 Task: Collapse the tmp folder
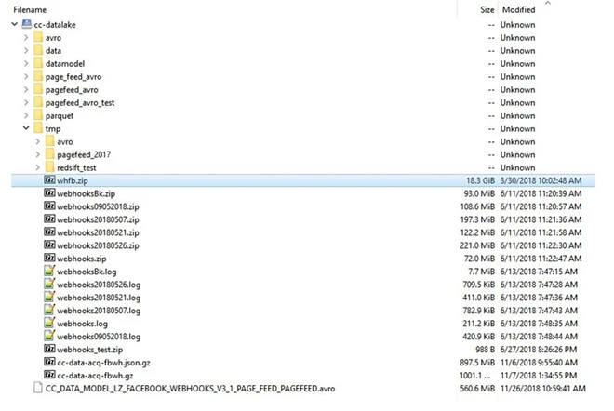26,129
